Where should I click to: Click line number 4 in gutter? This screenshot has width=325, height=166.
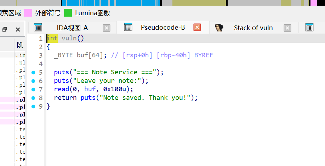(x=41, y=64)
